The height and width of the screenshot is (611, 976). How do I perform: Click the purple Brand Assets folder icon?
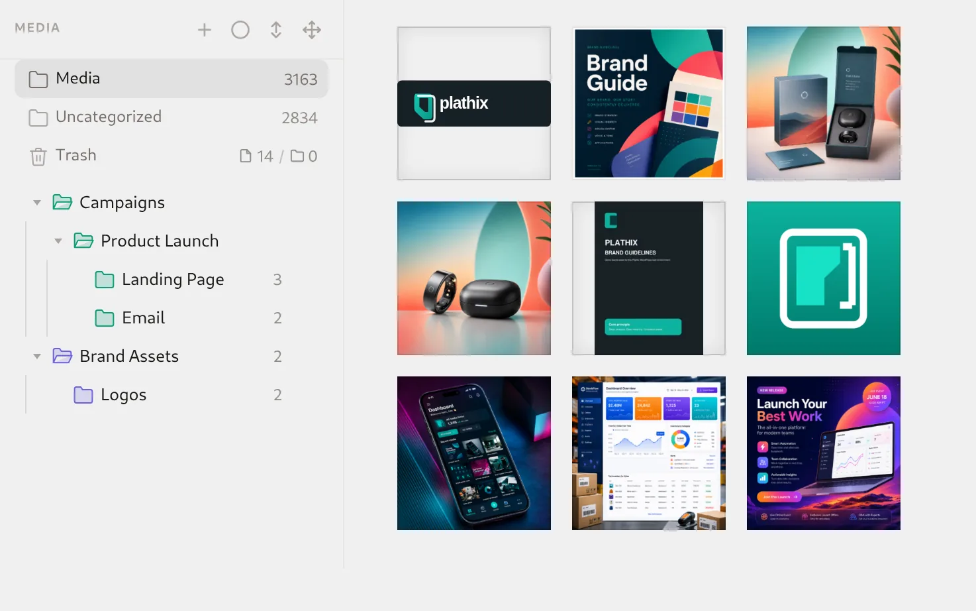click(62, 356)
